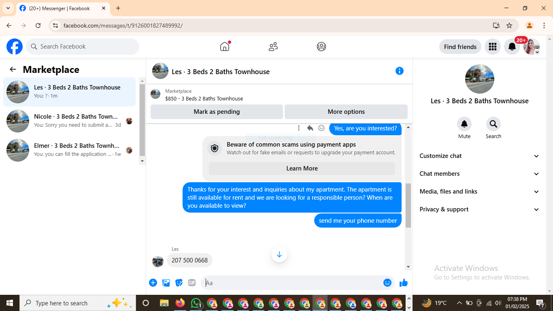Click Find friends button
The width and height of the screenshot is (553, 311).
[460, 47]
